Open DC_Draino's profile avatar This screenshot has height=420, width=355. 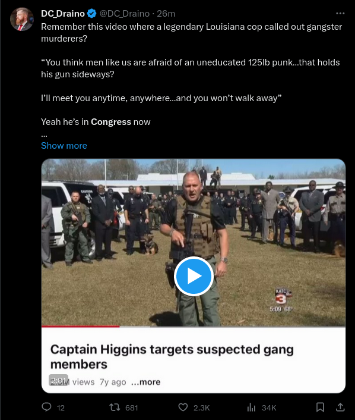pyautogui.click(x=21, y=19)
